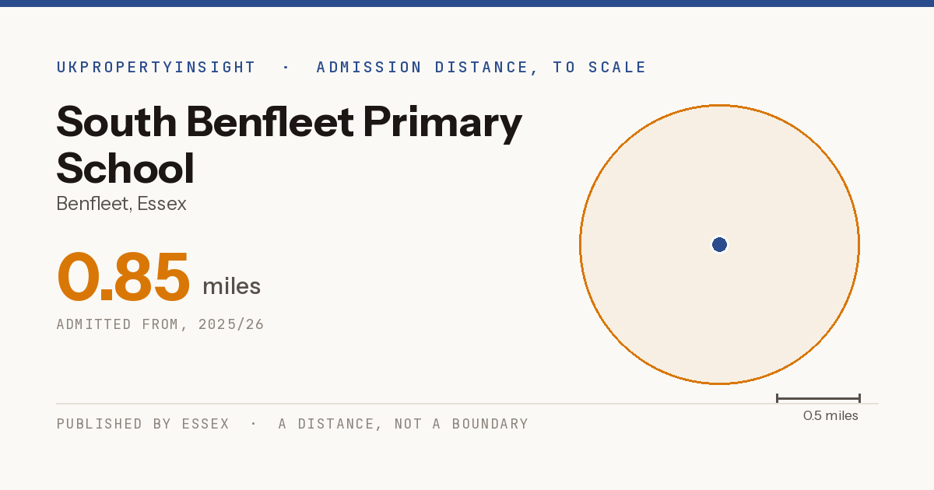
Task: Click the blue school location dot
Action: click(x=719, y=245)
